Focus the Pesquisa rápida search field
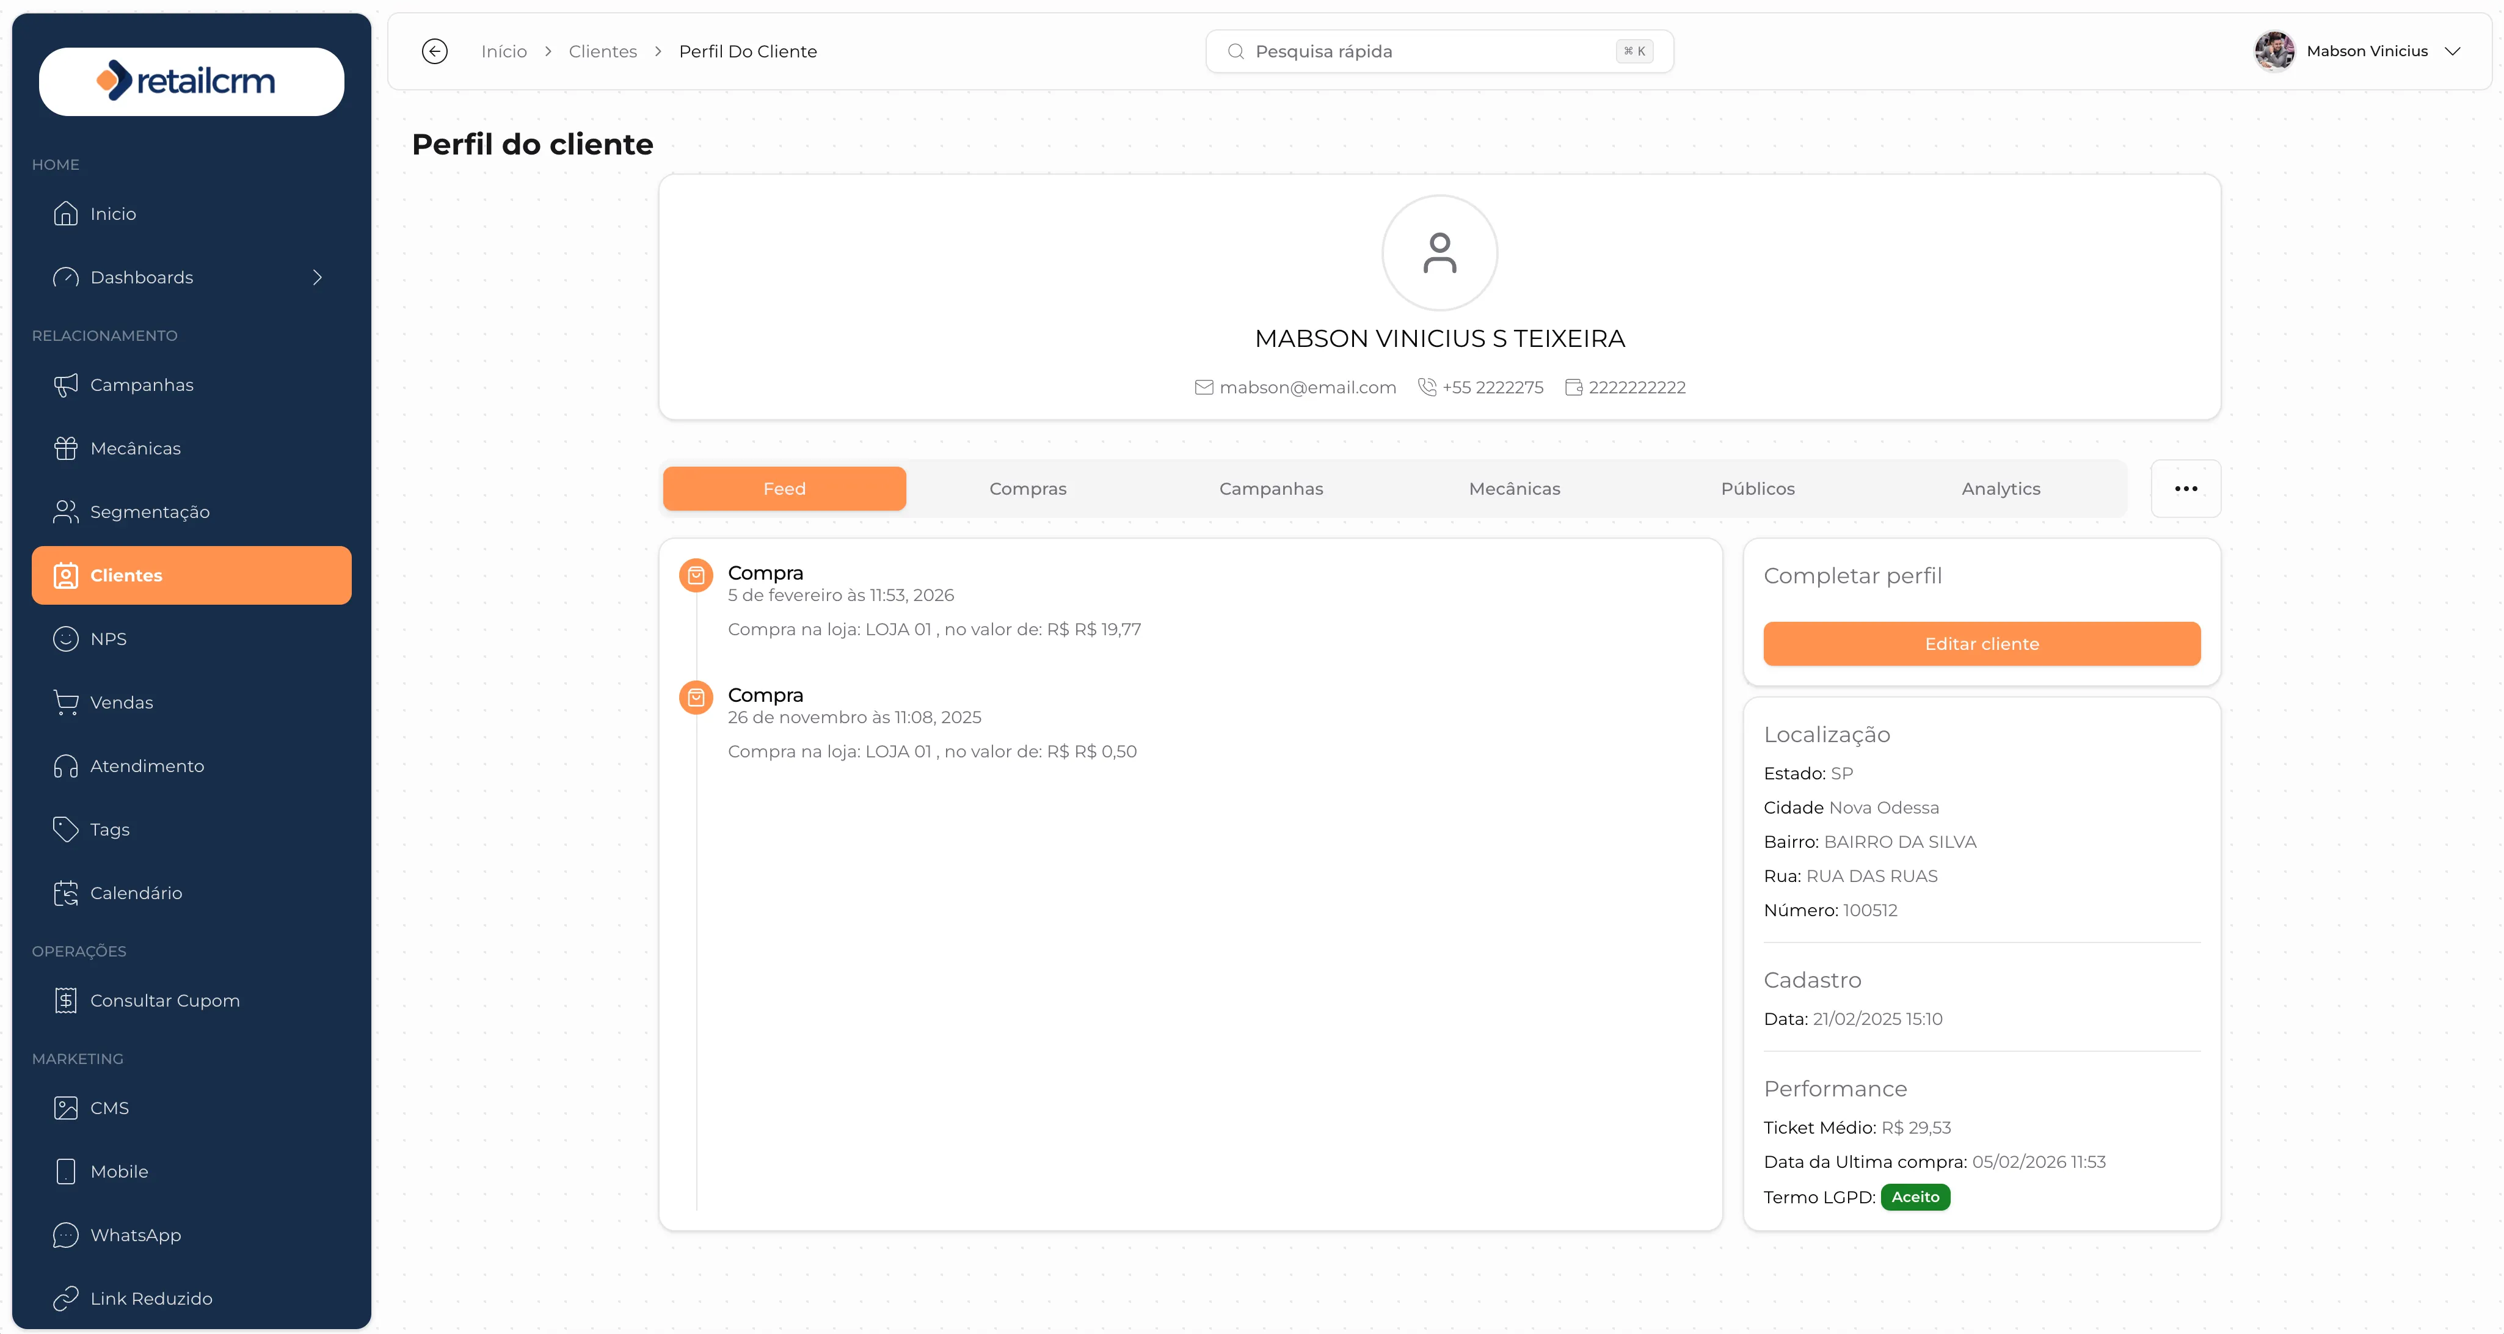2504x1334 pixels. [x=1439, y=51]
